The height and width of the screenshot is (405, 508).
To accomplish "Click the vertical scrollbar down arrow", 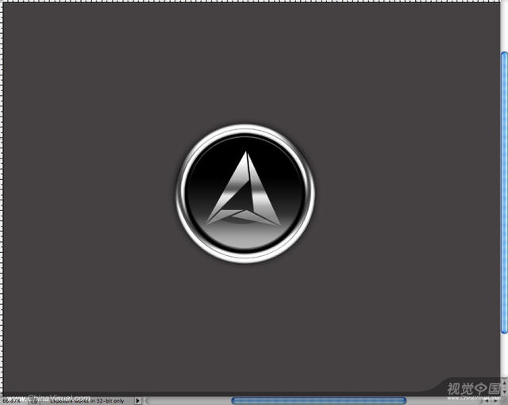I will pos(505,392).
